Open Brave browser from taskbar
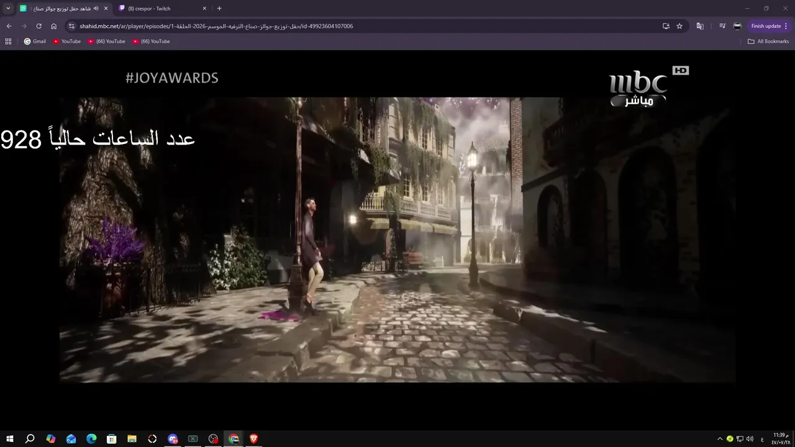The image size is (795, 447). tap(253, 439)
